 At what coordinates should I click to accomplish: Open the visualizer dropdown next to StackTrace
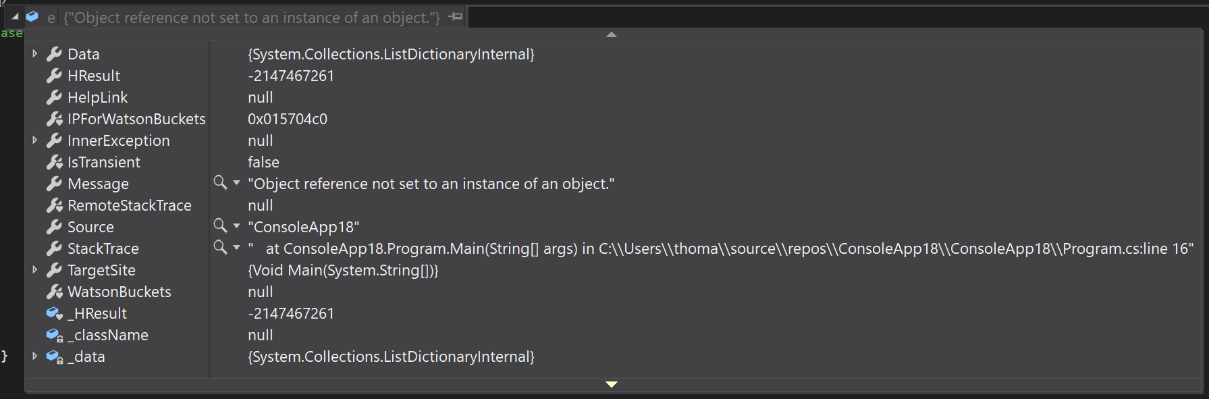[236, 248]
